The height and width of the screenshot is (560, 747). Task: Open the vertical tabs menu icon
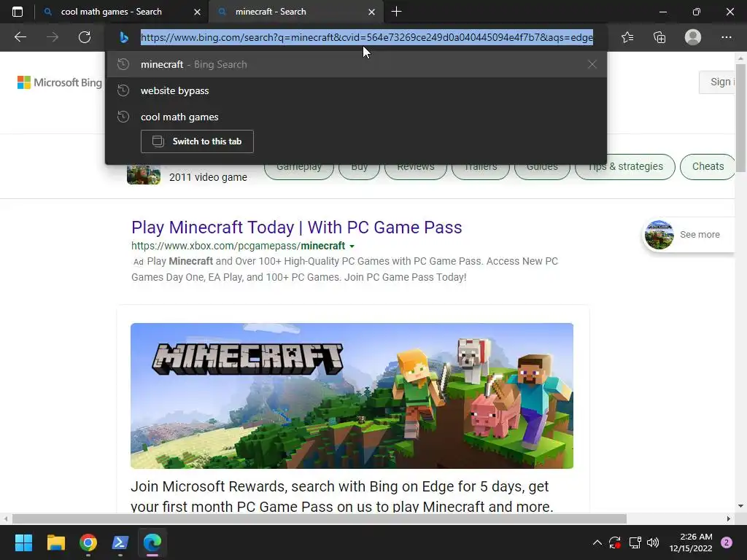18,12
